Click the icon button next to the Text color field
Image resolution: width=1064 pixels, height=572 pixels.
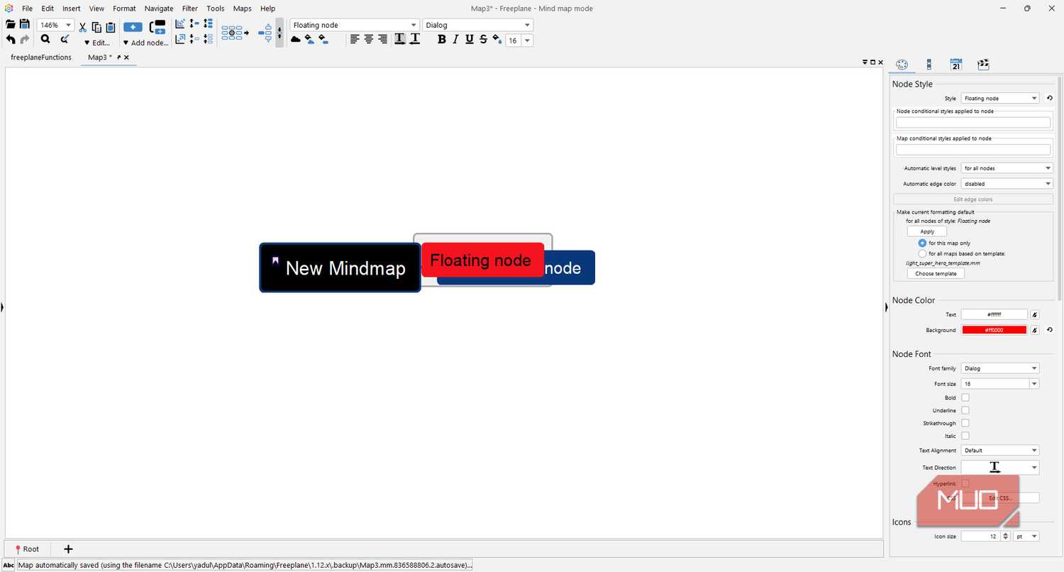click(x=1034, y=314)
